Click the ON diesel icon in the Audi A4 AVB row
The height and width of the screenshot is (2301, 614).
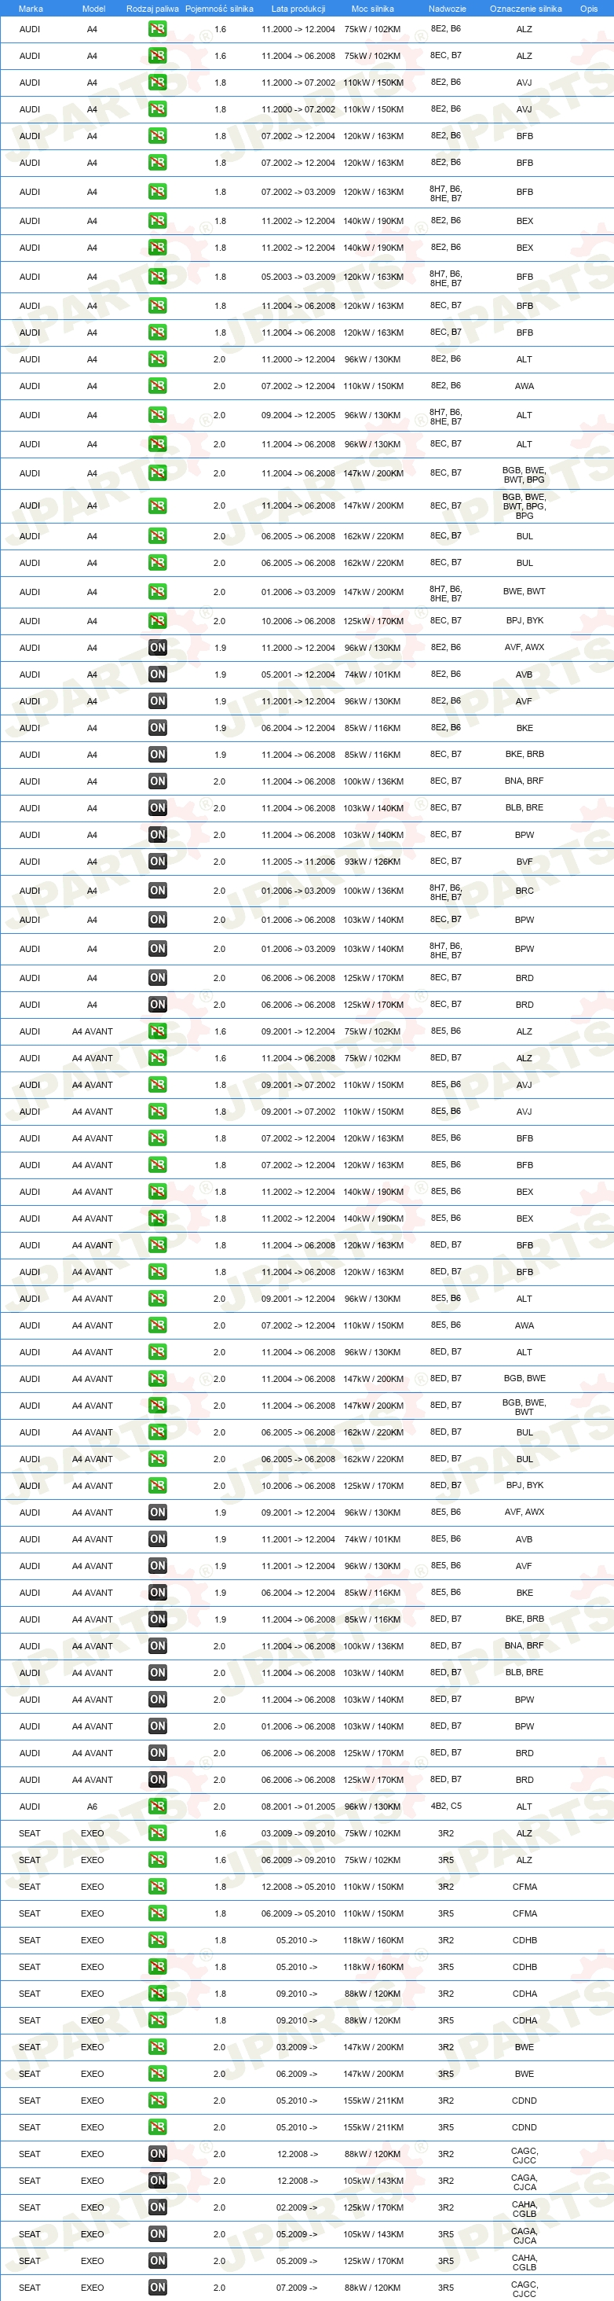(x=157, y=674)
